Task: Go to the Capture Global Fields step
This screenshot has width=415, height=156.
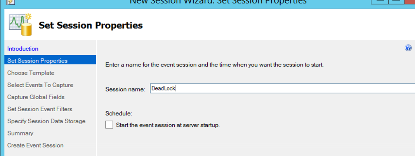Action: coord(36,97)
